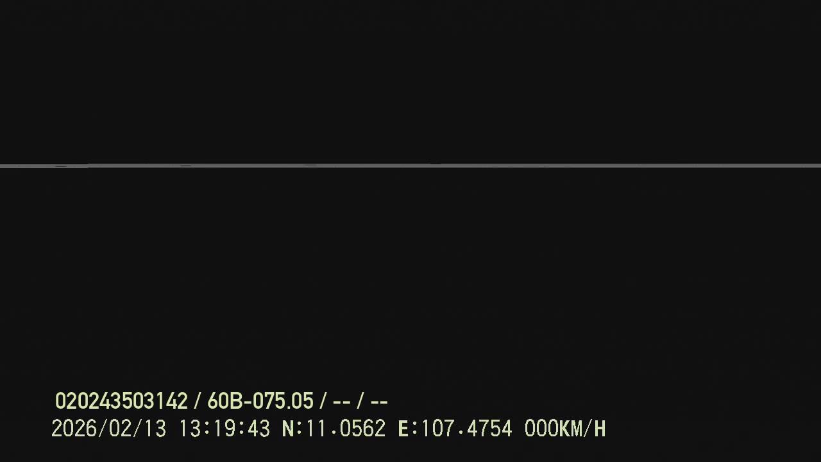
Task: Click the dark video area below the gray line
Action: point(410,276)
